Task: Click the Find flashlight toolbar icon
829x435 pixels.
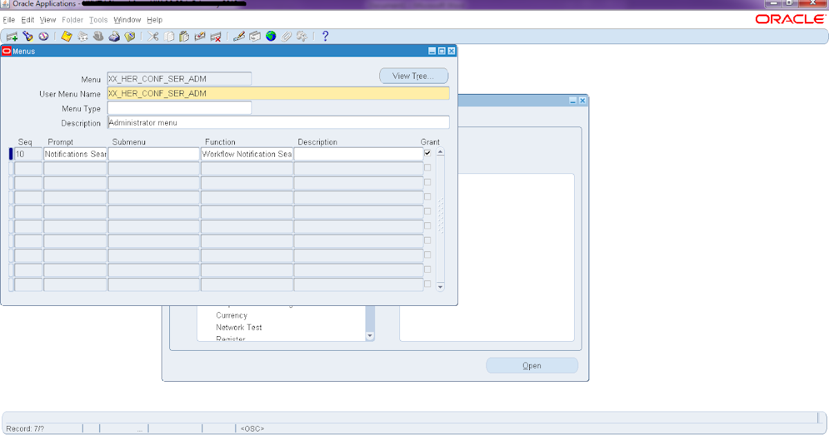Action: 28,37
